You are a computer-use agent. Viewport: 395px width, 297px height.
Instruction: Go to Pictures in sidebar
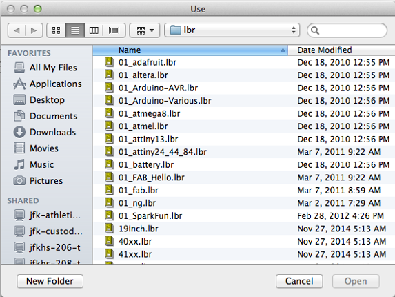(x=39, y=181)
